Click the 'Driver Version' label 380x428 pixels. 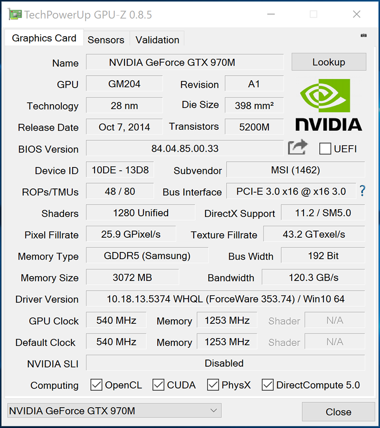pos(47,299)
